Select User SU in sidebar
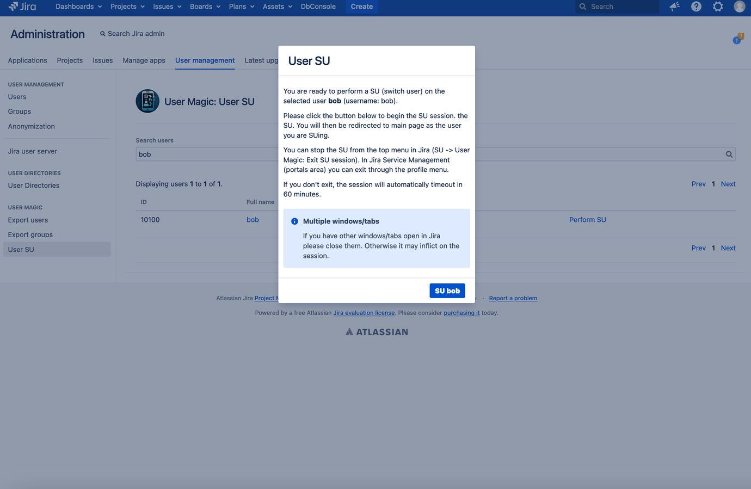The image size is (751, 489). click(x=57, y=250)
